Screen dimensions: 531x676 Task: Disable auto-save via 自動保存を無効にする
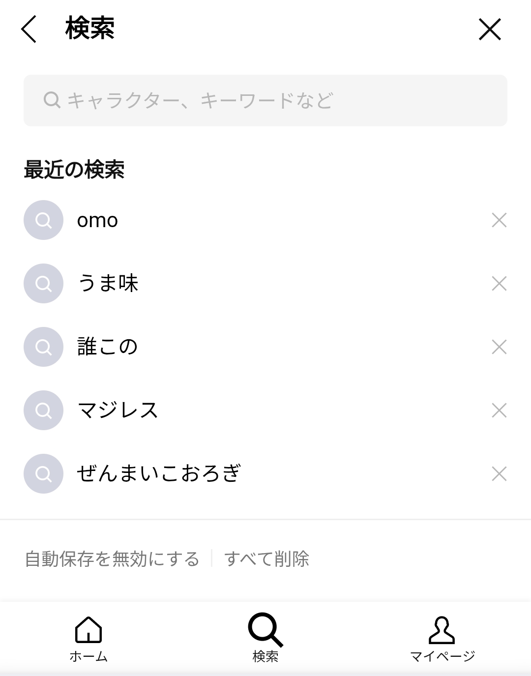coord(112,559)
